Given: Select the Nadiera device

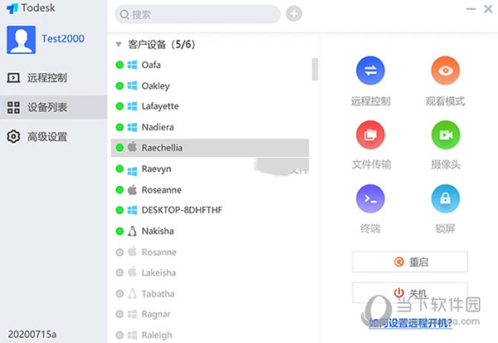Looking at the screenshot, I should (x=210, y=127).
